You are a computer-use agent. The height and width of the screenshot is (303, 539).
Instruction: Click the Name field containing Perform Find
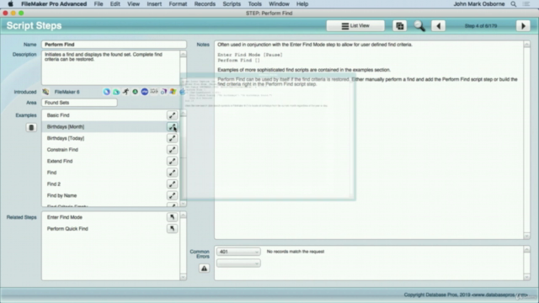(115, 45)
